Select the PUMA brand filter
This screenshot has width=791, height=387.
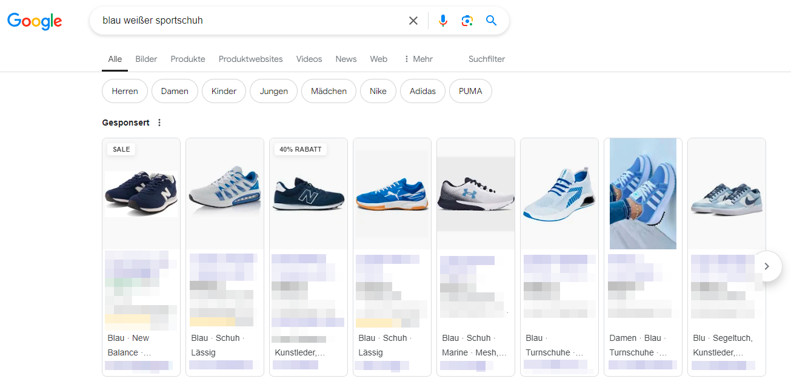(470, 91)
